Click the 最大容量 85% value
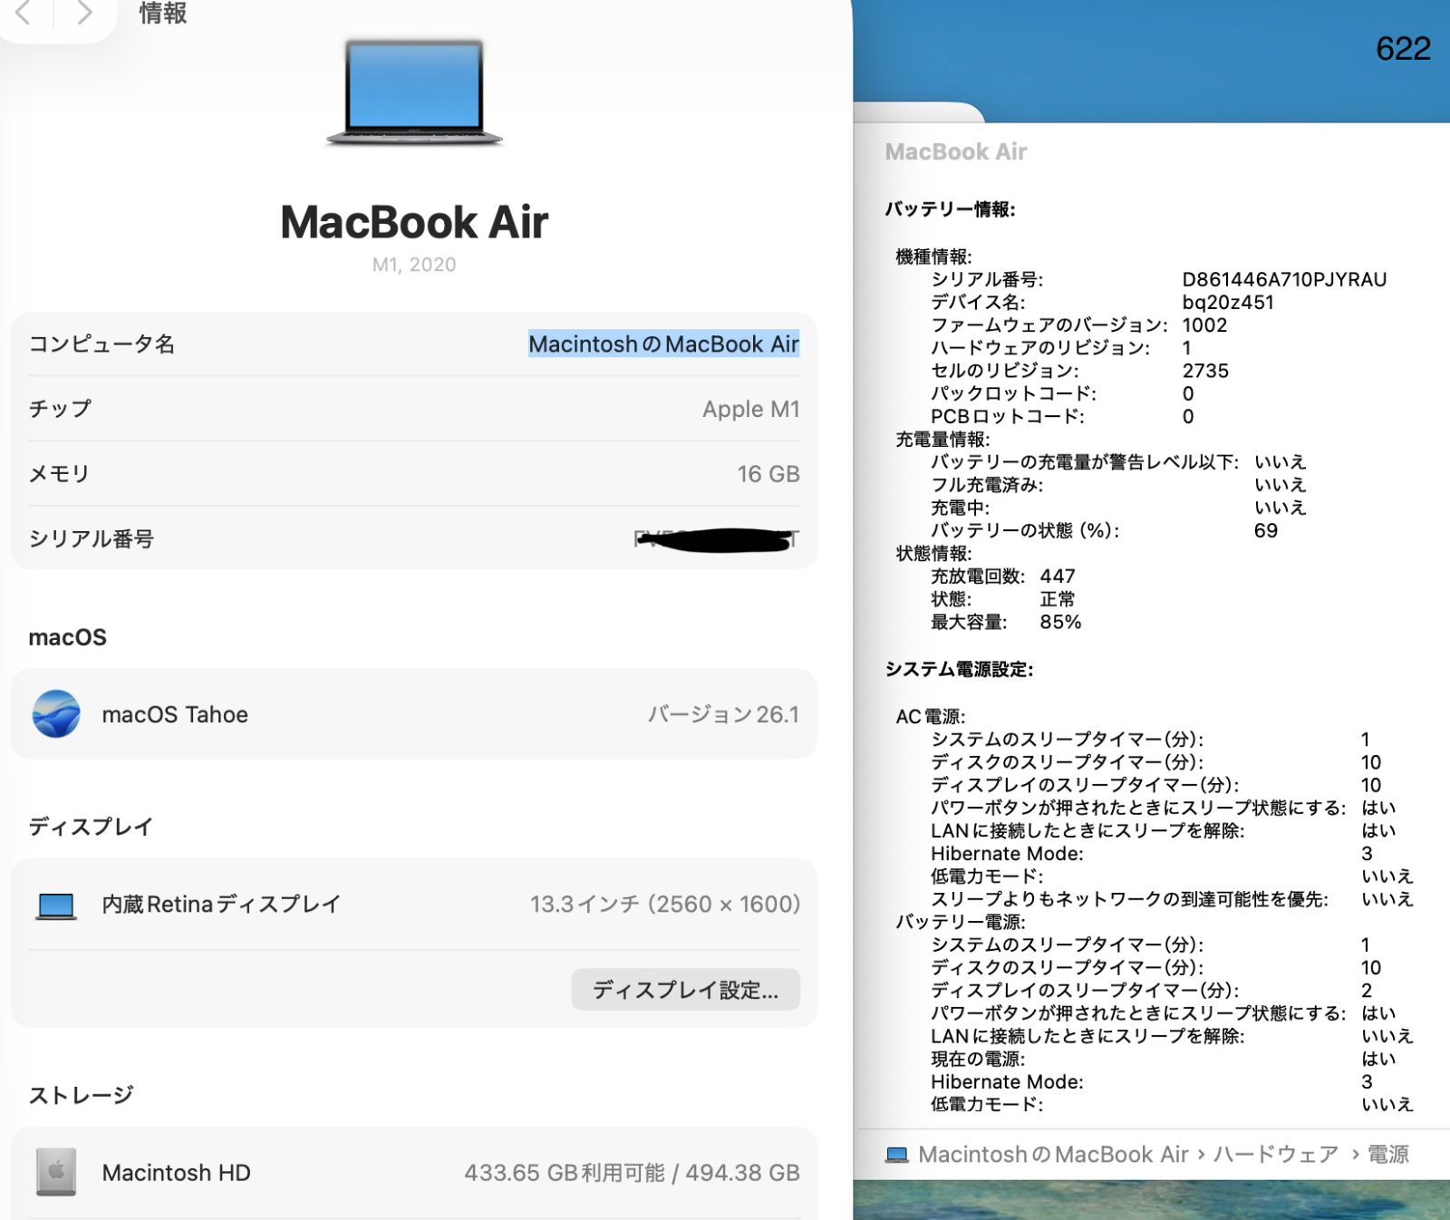Screen dimensions: 1450x1220 coord(1060,623)
